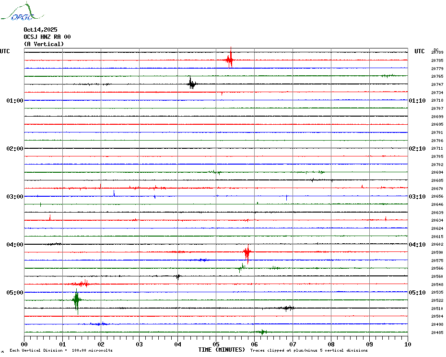
Task: Click the 20485 value at bottom right
Action: (437, 333)
